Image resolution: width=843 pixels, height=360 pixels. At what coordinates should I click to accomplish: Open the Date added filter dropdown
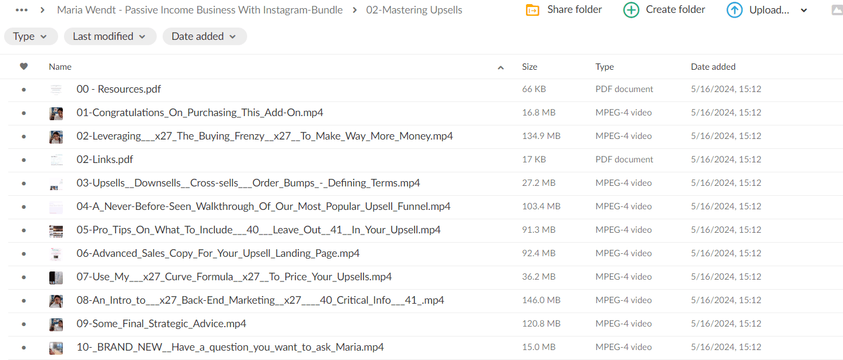(x=204, y=36)
